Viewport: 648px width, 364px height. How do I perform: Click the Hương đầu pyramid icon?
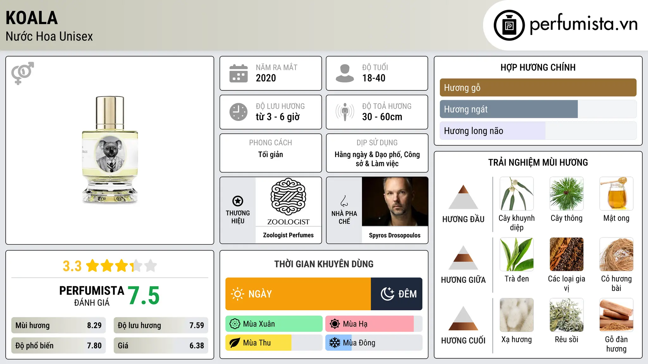click(x=463, y=197)
